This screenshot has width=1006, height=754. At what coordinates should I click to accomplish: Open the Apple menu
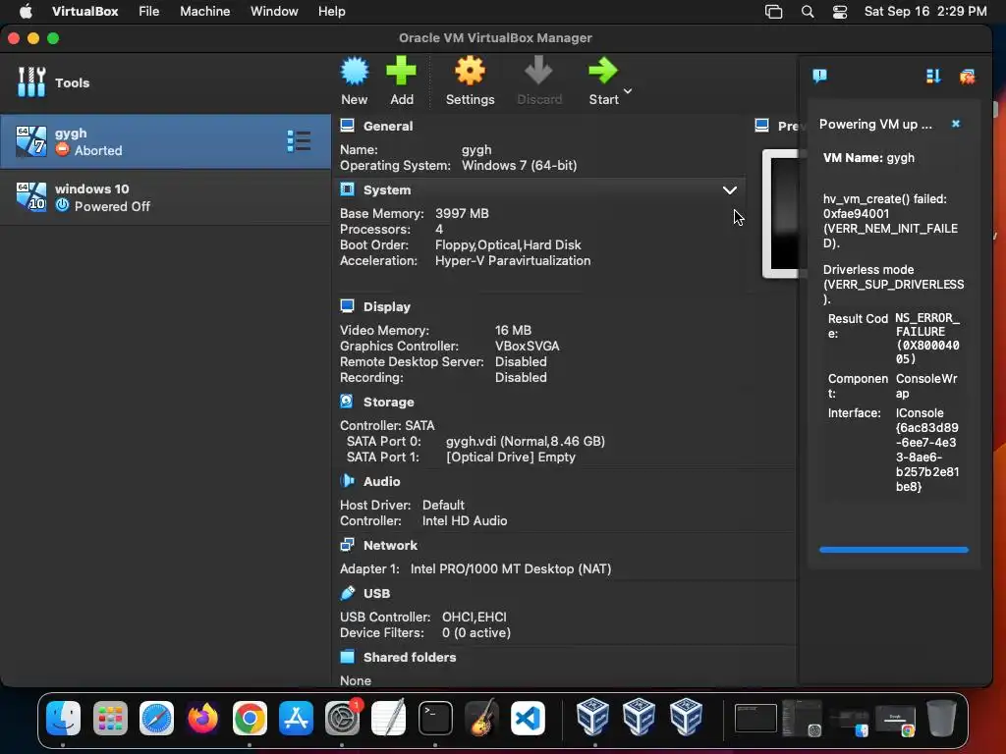point(26,12)
